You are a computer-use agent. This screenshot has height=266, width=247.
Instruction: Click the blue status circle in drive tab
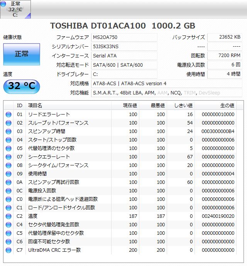point(3,3)
